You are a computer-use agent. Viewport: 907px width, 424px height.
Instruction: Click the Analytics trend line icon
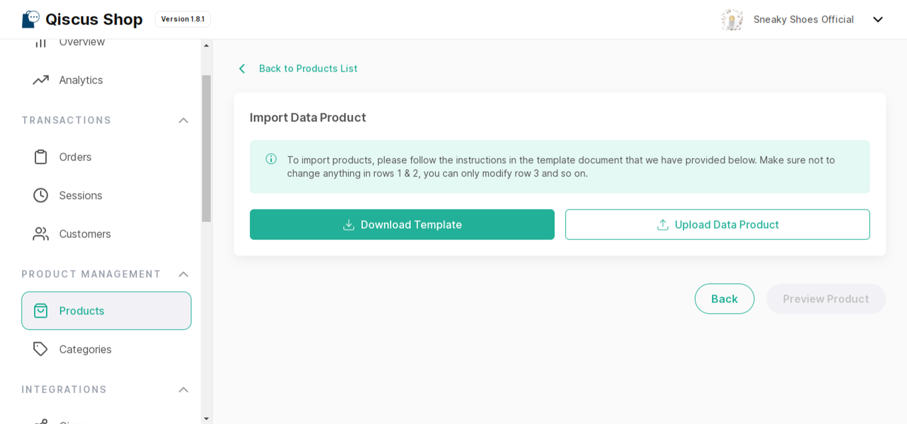(x=41, y=80)
